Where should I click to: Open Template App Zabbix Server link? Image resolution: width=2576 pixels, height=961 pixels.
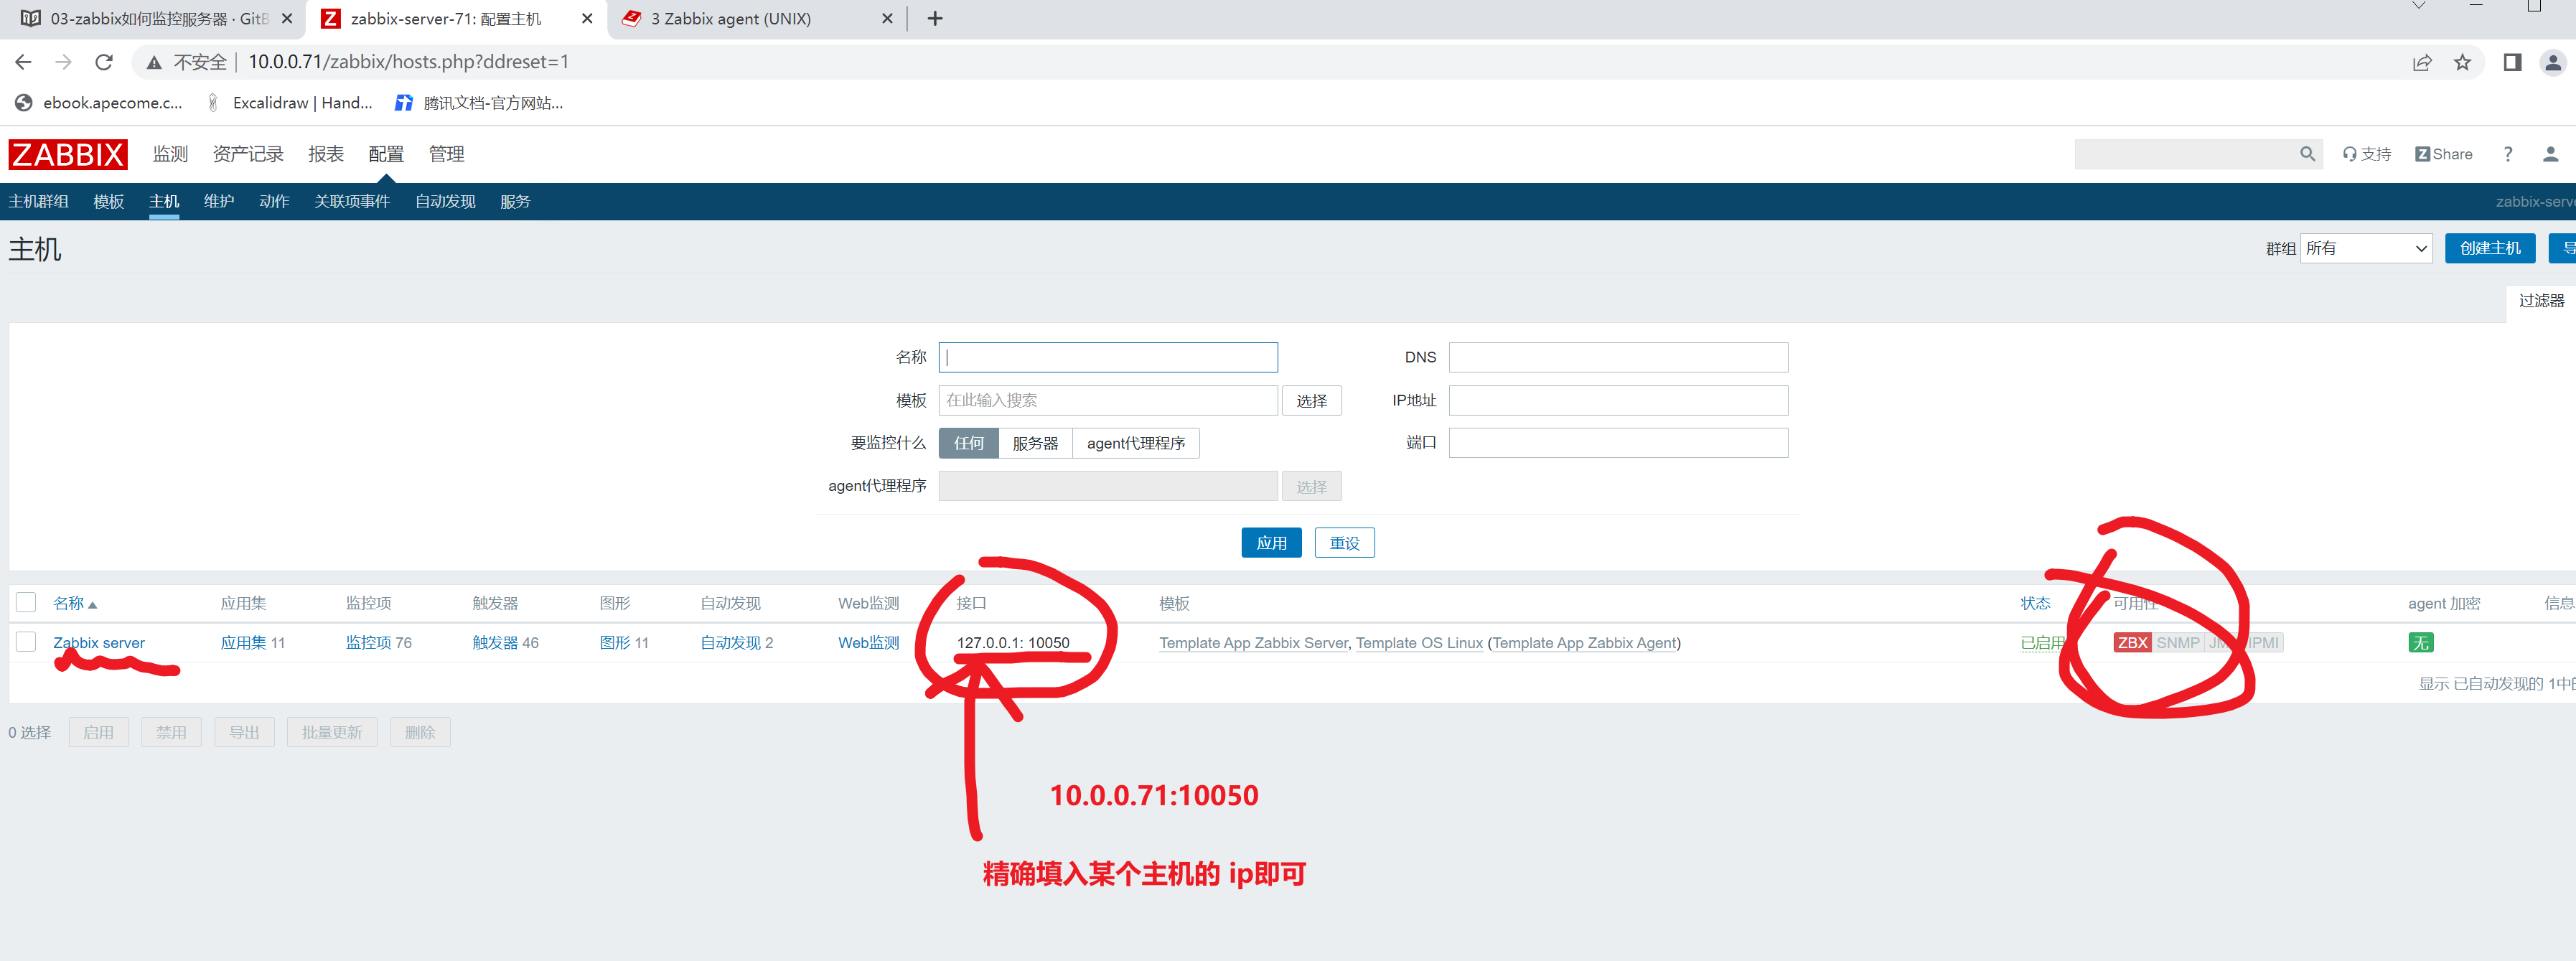pyautogui.click(x=1253, y=643)
